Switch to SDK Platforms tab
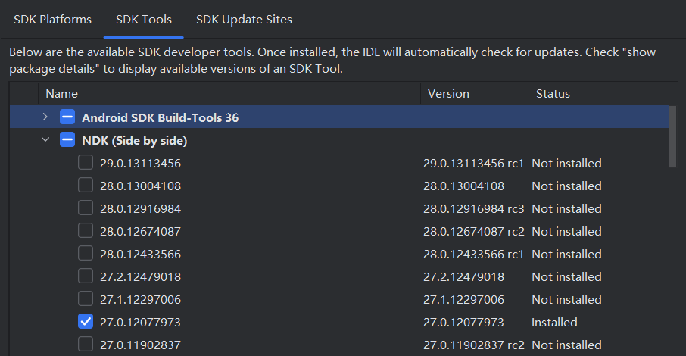This screenshot has height=356, width=686. [52, 20]
